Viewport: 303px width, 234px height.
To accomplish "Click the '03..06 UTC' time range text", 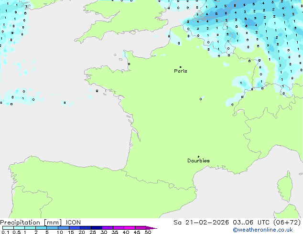I will tap(251, 223).
